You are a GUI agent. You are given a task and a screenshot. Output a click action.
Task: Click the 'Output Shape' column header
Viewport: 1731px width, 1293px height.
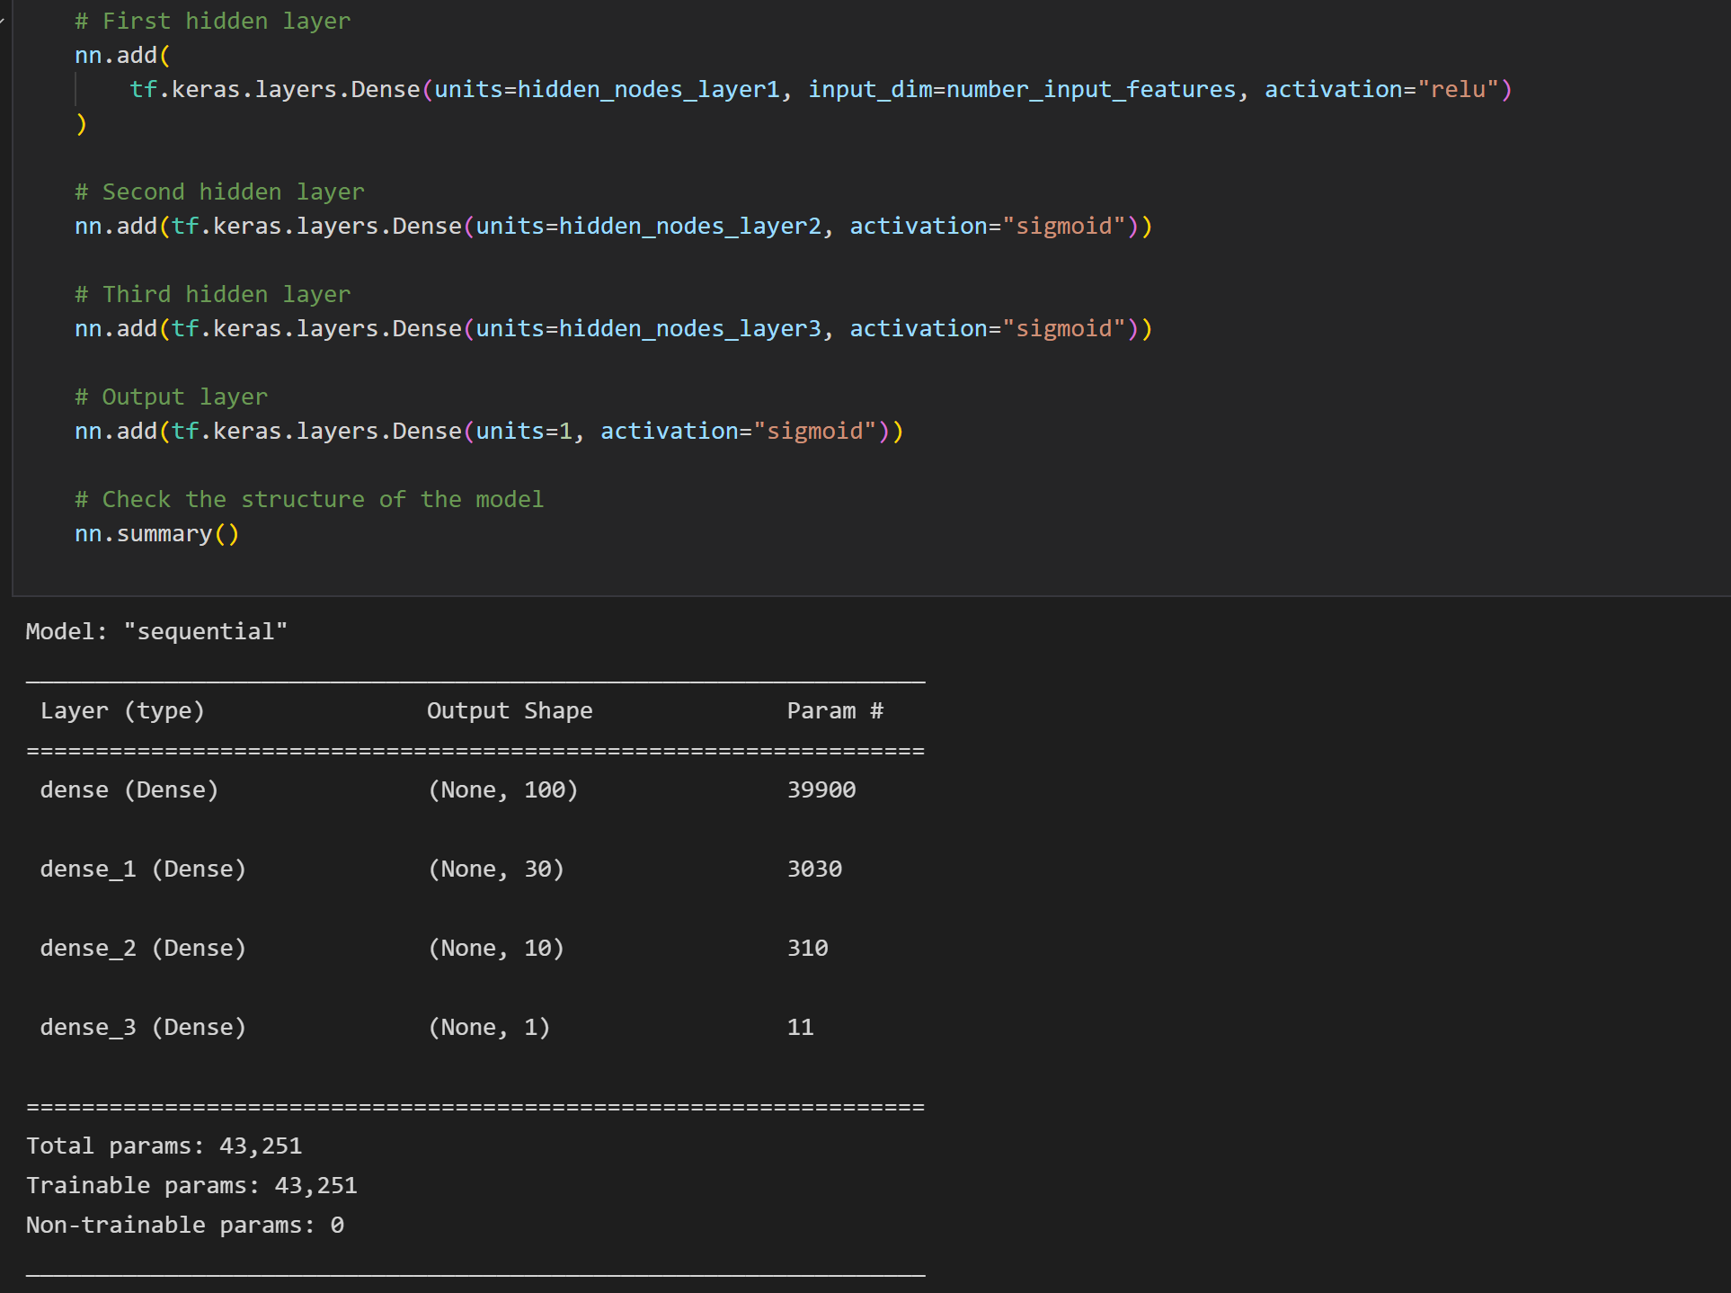(510, 710)
